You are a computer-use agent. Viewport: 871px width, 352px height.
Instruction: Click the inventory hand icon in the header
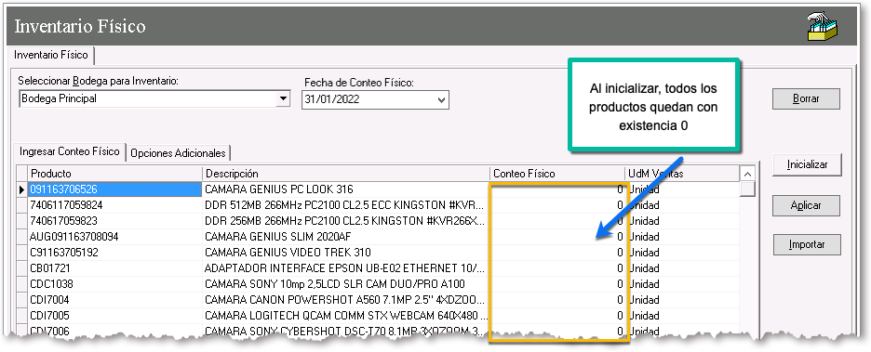tap(823, 27)
